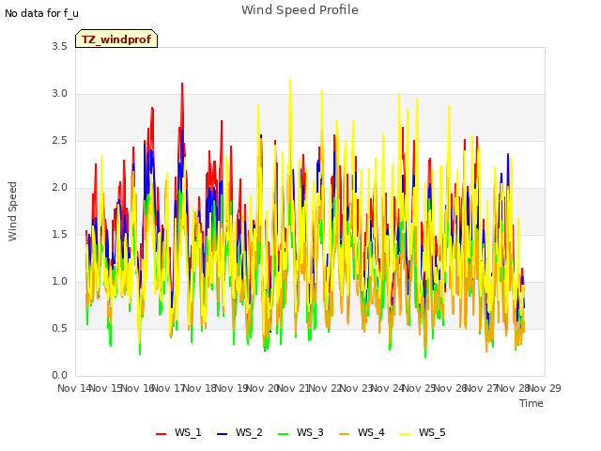Click the Wind Speed y-axis label
Viewport: 601px width, 451px height.
(x=12, y=211)
